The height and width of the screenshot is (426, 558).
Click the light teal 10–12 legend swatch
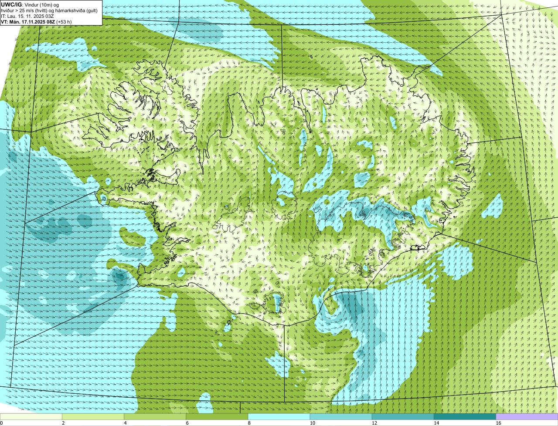pos(341,416)
